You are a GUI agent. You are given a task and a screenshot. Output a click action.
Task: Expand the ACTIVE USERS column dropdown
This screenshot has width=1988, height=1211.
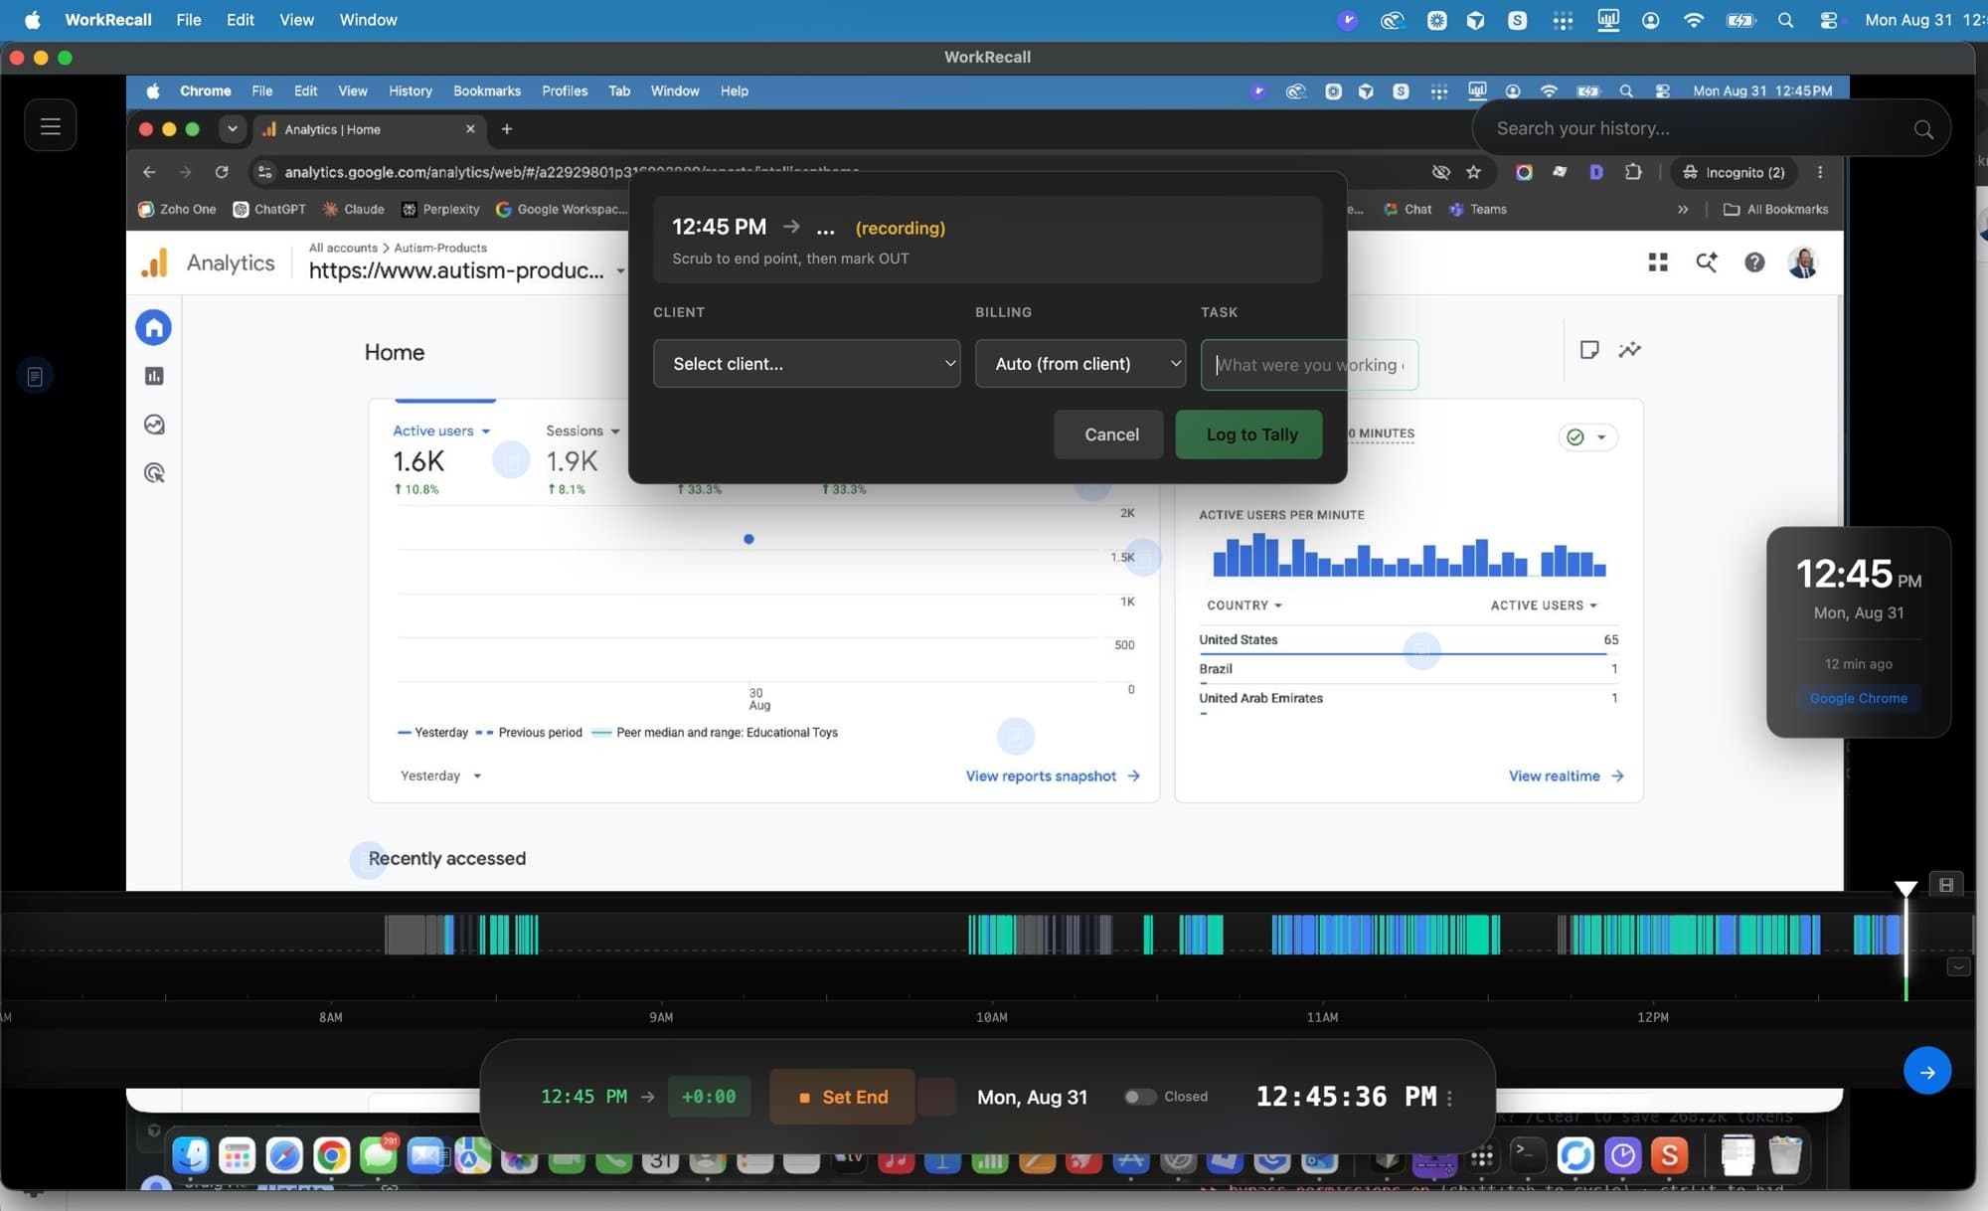1544,605
